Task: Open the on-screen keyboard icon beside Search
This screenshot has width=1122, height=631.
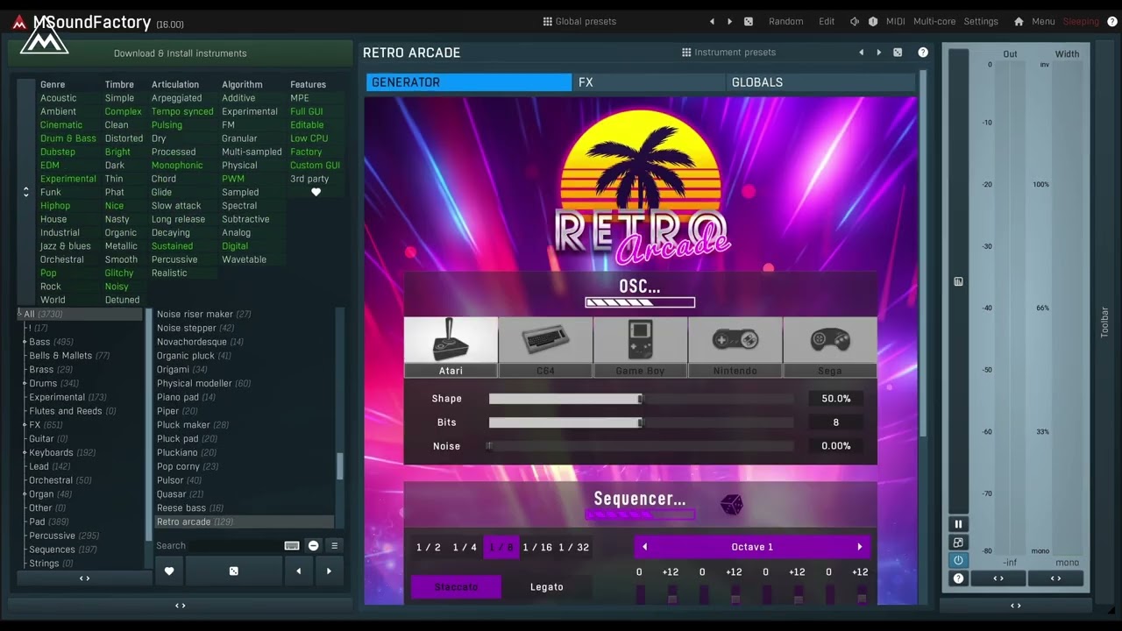Action: (292, 545)
